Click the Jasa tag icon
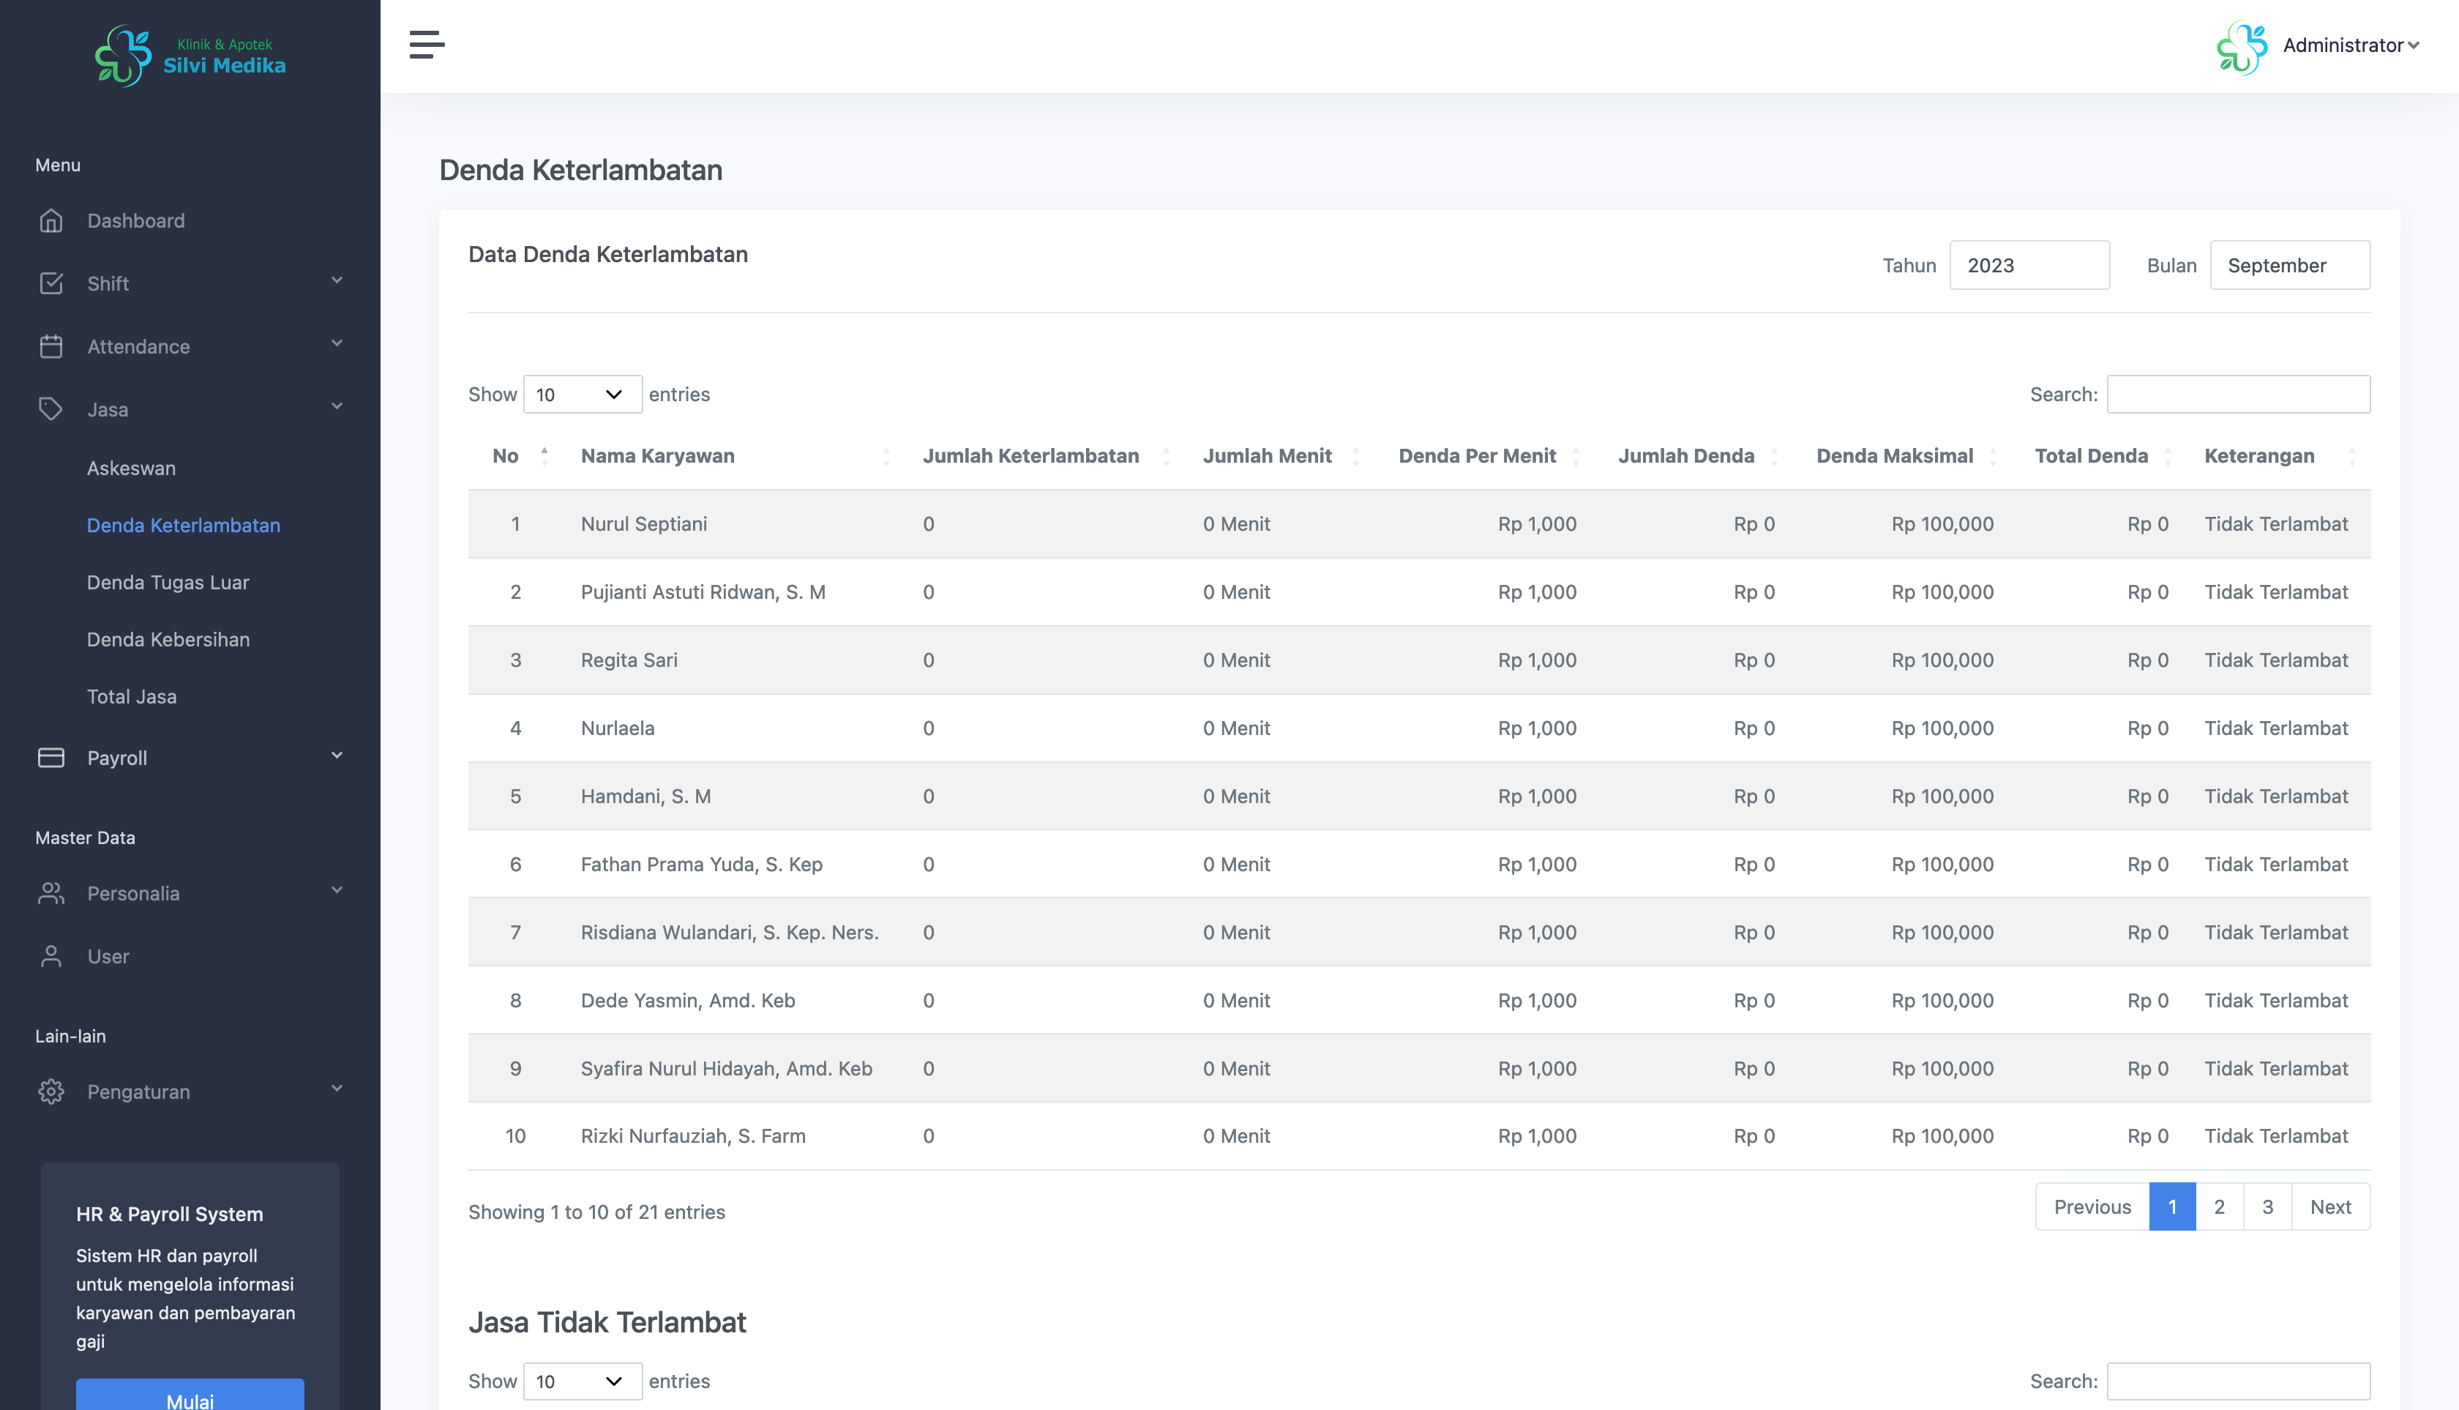2459x1410 pixels. click(x=51, y=410)
